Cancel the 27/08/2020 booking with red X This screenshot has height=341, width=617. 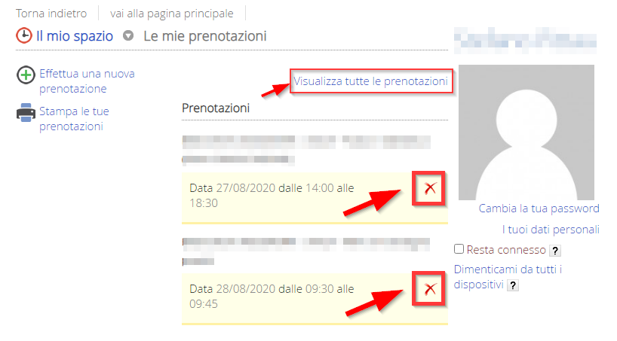430,188
